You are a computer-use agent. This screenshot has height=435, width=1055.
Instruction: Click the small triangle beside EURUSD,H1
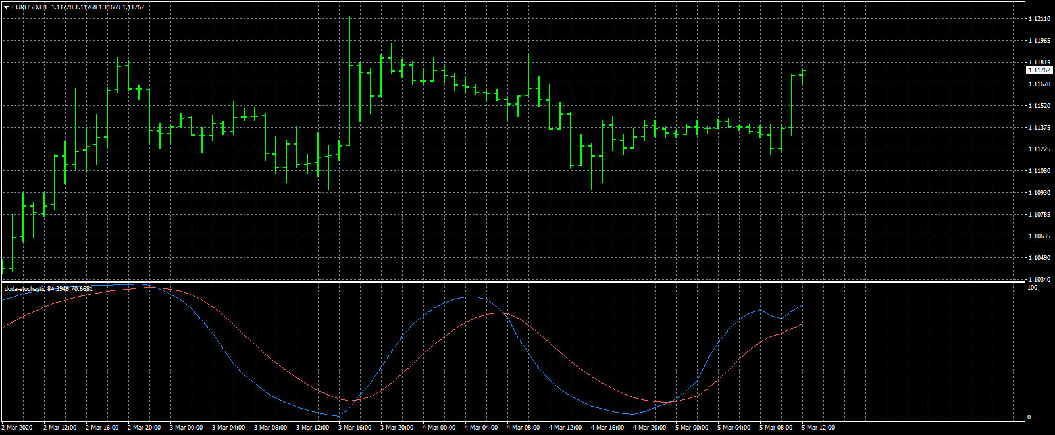coord(6,7)
